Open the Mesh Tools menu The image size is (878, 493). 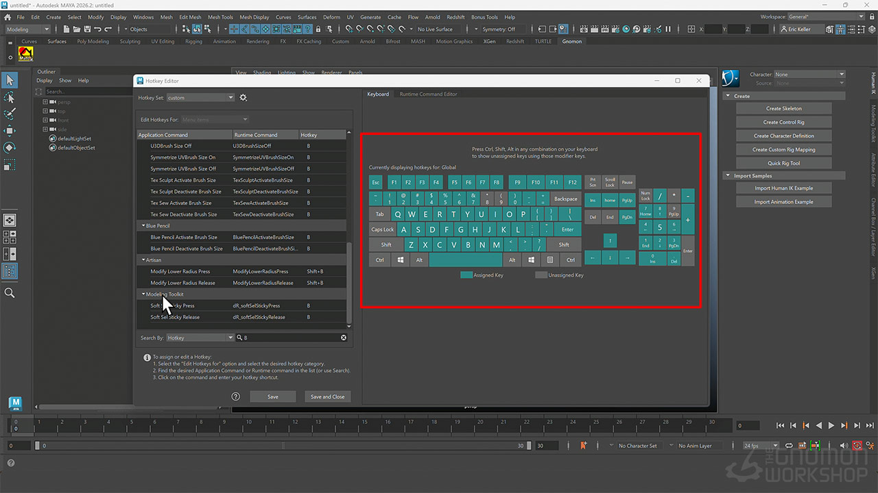[220, 17]
